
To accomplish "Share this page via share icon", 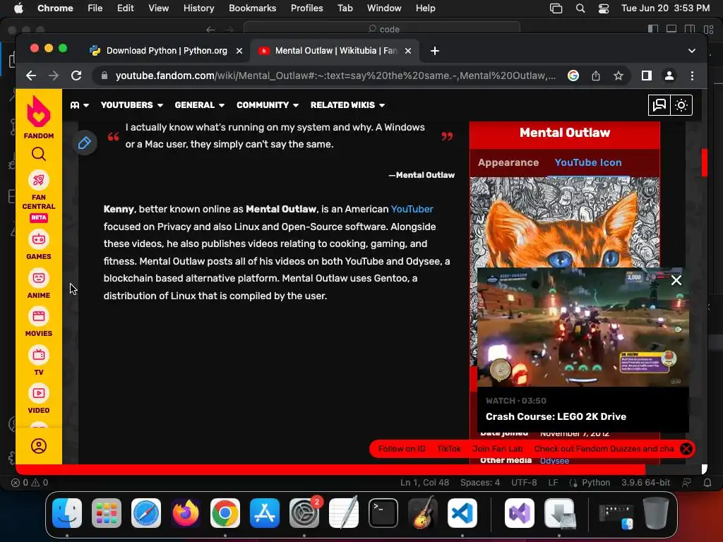I will coord(596,76).
